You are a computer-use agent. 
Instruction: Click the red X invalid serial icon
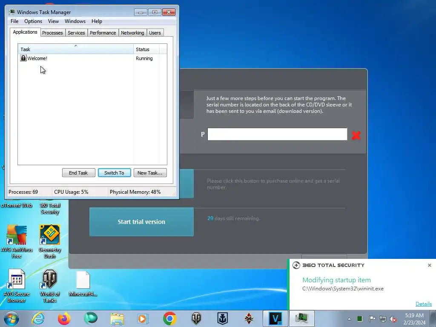(x=356, y=135)
